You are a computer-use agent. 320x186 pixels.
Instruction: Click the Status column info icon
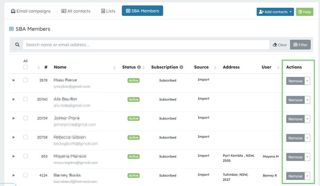point(139,67)
